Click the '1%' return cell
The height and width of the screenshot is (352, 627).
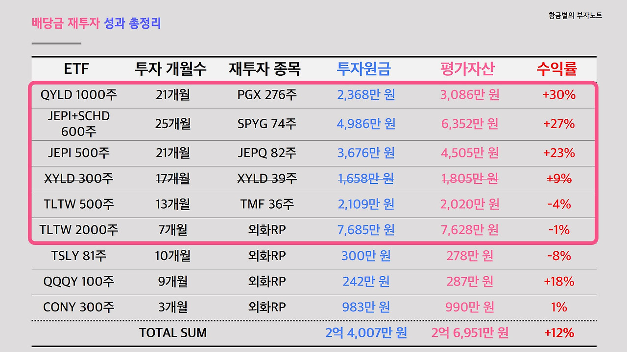coord(559,308)
